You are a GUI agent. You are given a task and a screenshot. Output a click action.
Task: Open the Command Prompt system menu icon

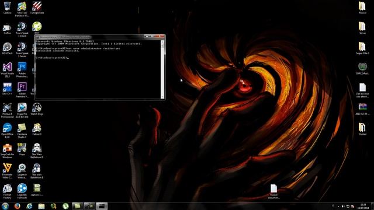point(37,37)
